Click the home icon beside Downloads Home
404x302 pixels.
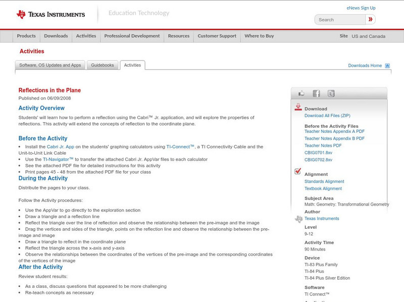387,66
